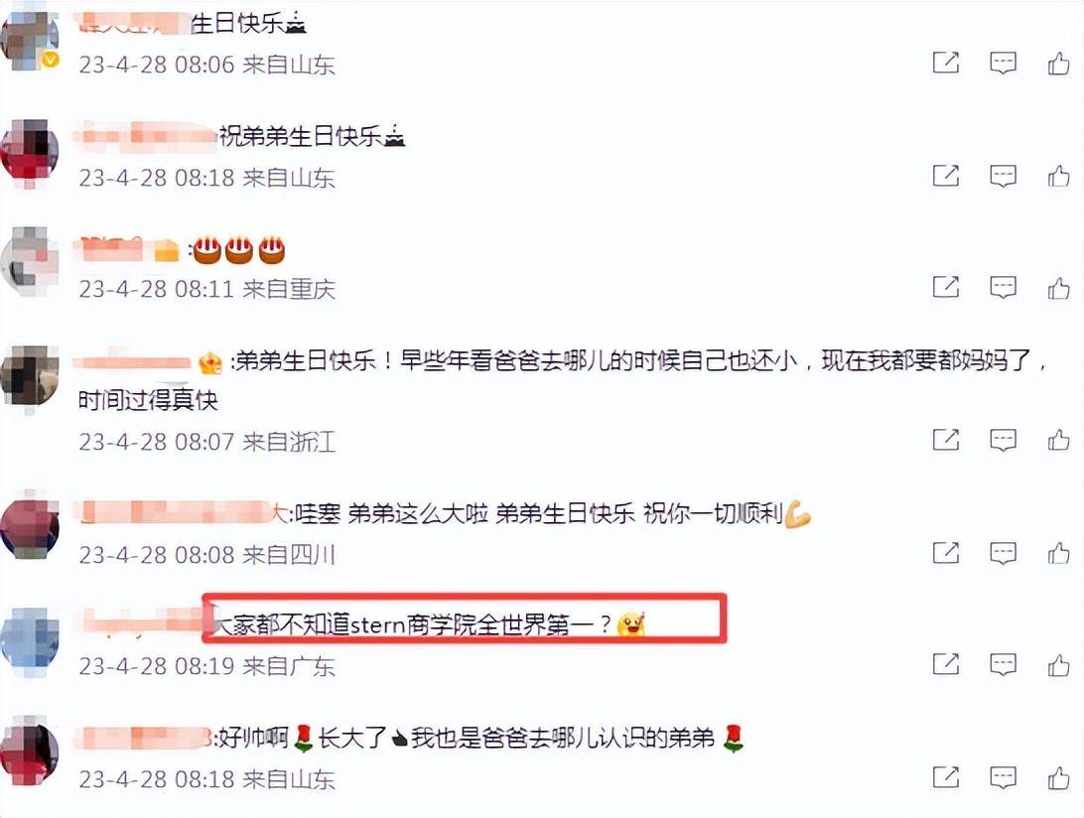Reply to the Chongqing cake emoji comment
1084x818 pixels.
[1003, 287]
